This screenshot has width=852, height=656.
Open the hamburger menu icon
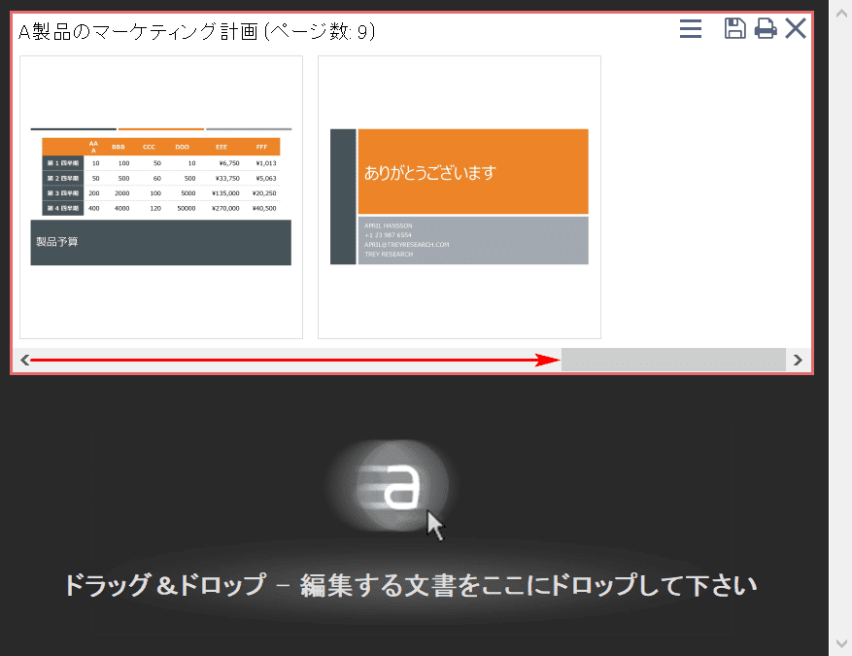[690, 29]
